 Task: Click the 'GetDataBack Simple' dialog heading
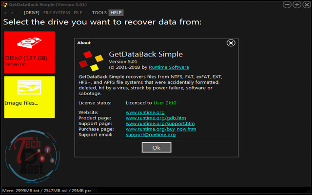coord(146,54)
